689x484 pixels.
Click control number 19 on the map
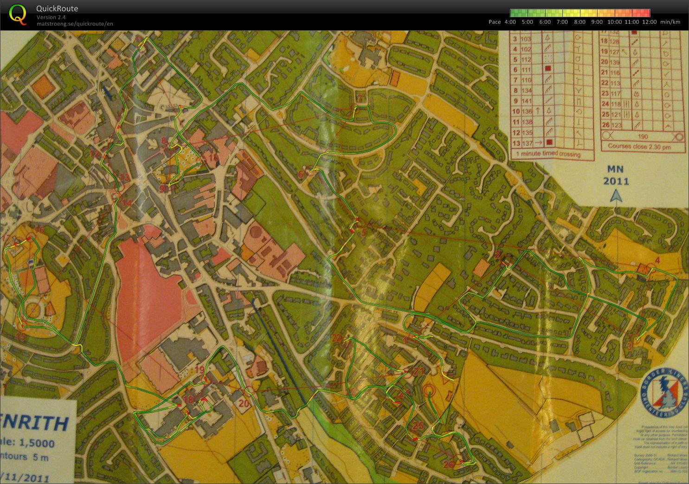point(200,370)
